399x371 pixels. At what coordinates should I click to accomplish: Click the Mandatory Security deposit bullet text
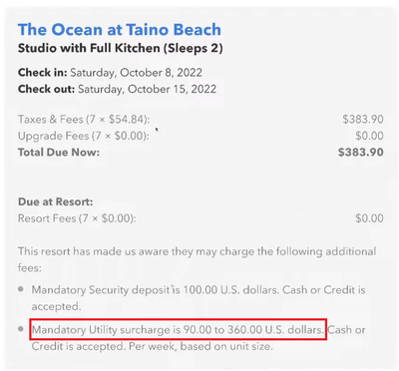point(199,298)
